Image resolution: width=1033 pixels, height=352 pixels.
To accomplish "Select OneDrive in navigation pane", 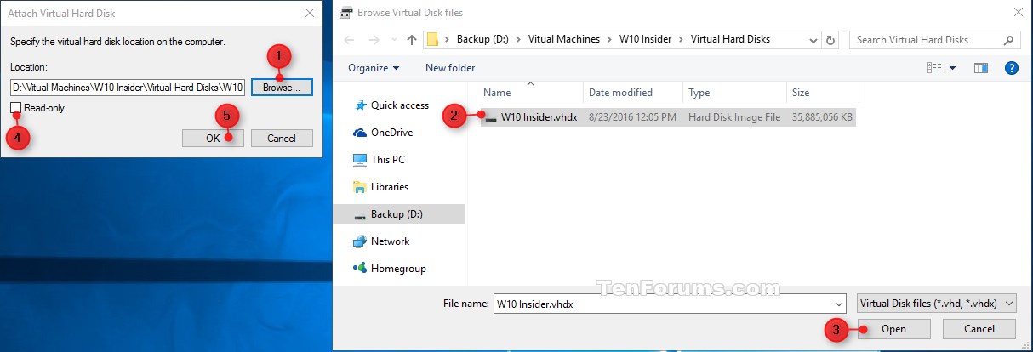I will [x=391, y=133].
